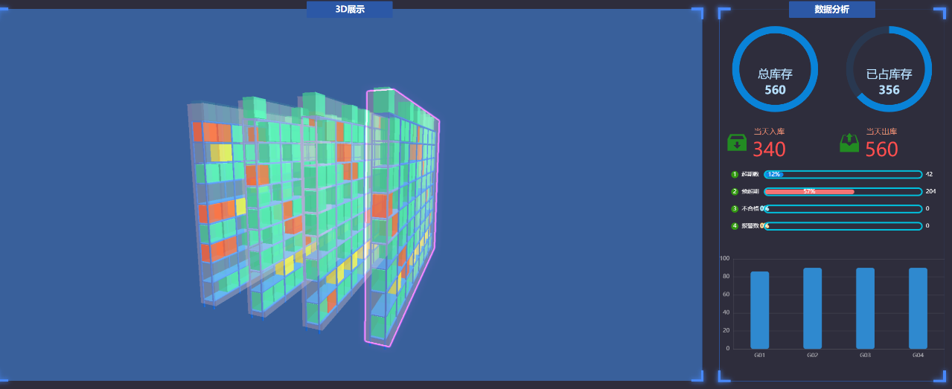Click the green number 4 badge
The height and width of the screenshot is (389, 952).
tap(735, 226)
